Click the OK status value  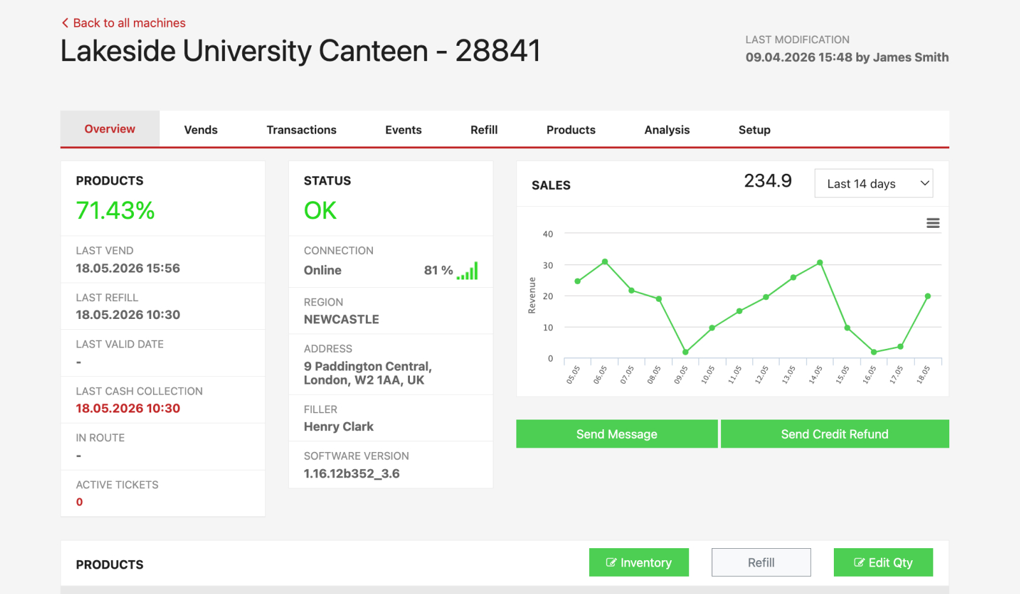[320, 211]
